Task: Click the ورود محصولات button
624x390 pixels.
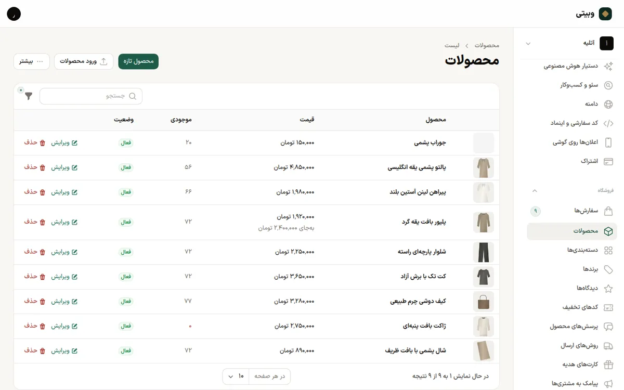Action: 84,61
